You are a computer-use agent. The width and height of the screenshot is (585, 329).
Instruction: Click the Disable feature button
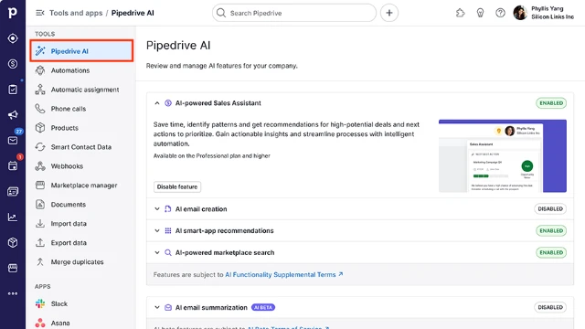pos(177,186)
